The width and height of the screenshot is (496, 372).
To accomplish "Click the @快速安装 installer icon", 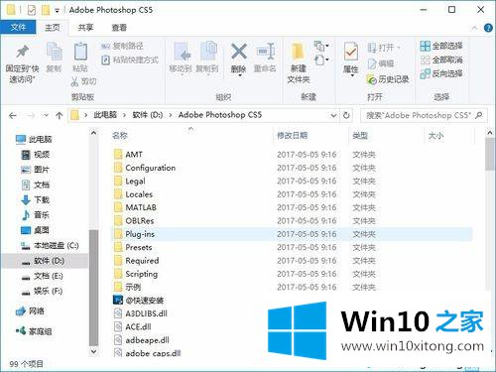I will 118,300.
